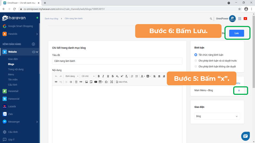The height and width of the screenshot is (143, 255).
Task: Toggle Website preview eye icon
Action: tap(33, 52)
